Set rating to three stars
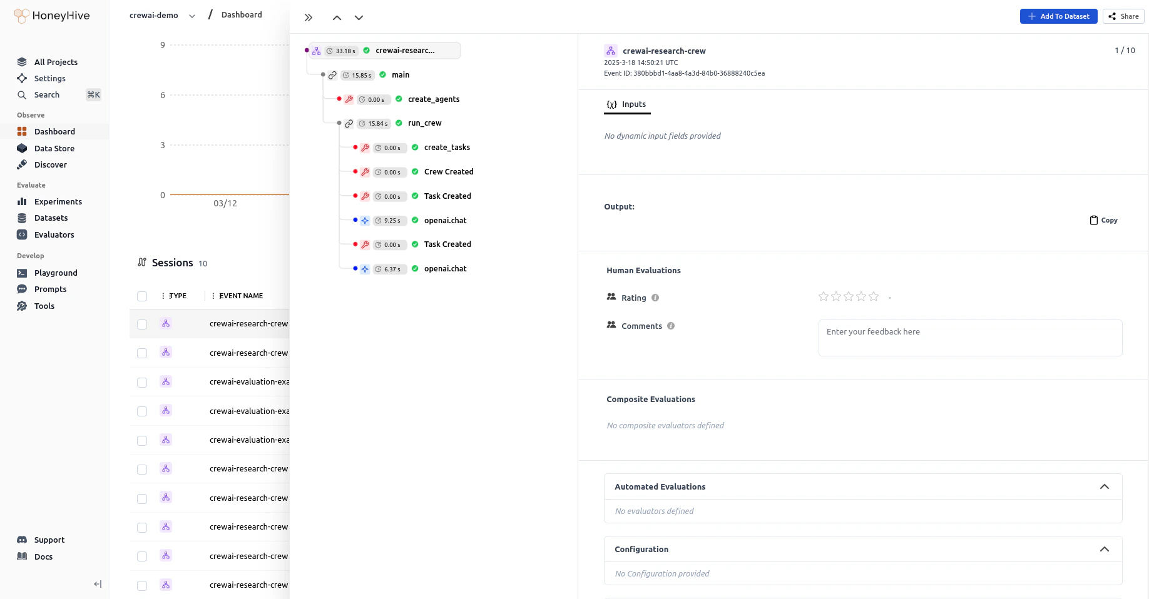 pos(849,296)
